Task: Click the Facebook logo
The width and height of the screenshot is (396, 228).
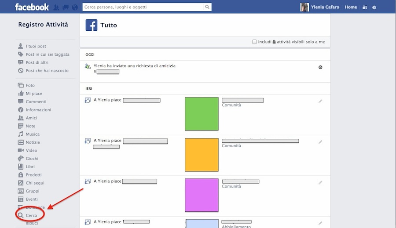Action: (32, 7)
